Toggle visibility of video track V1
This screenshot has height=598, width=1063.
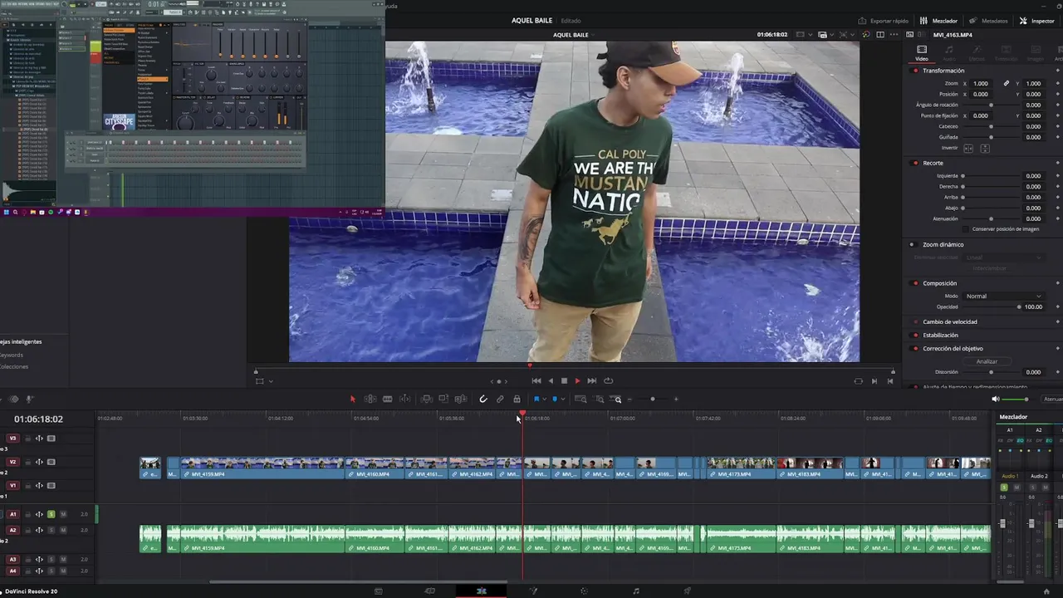click(x=51, y=486)
